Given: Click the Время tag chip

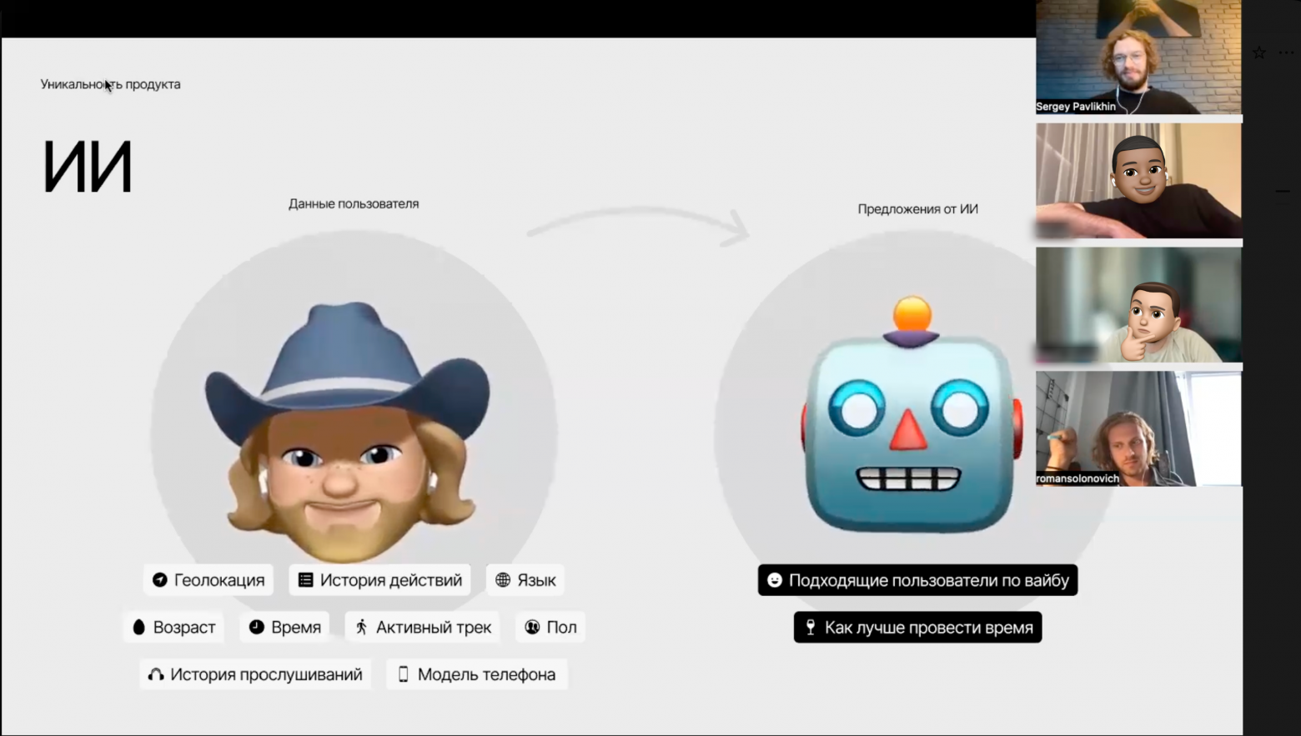Looking at the screenshot, I should coord(285,627).
